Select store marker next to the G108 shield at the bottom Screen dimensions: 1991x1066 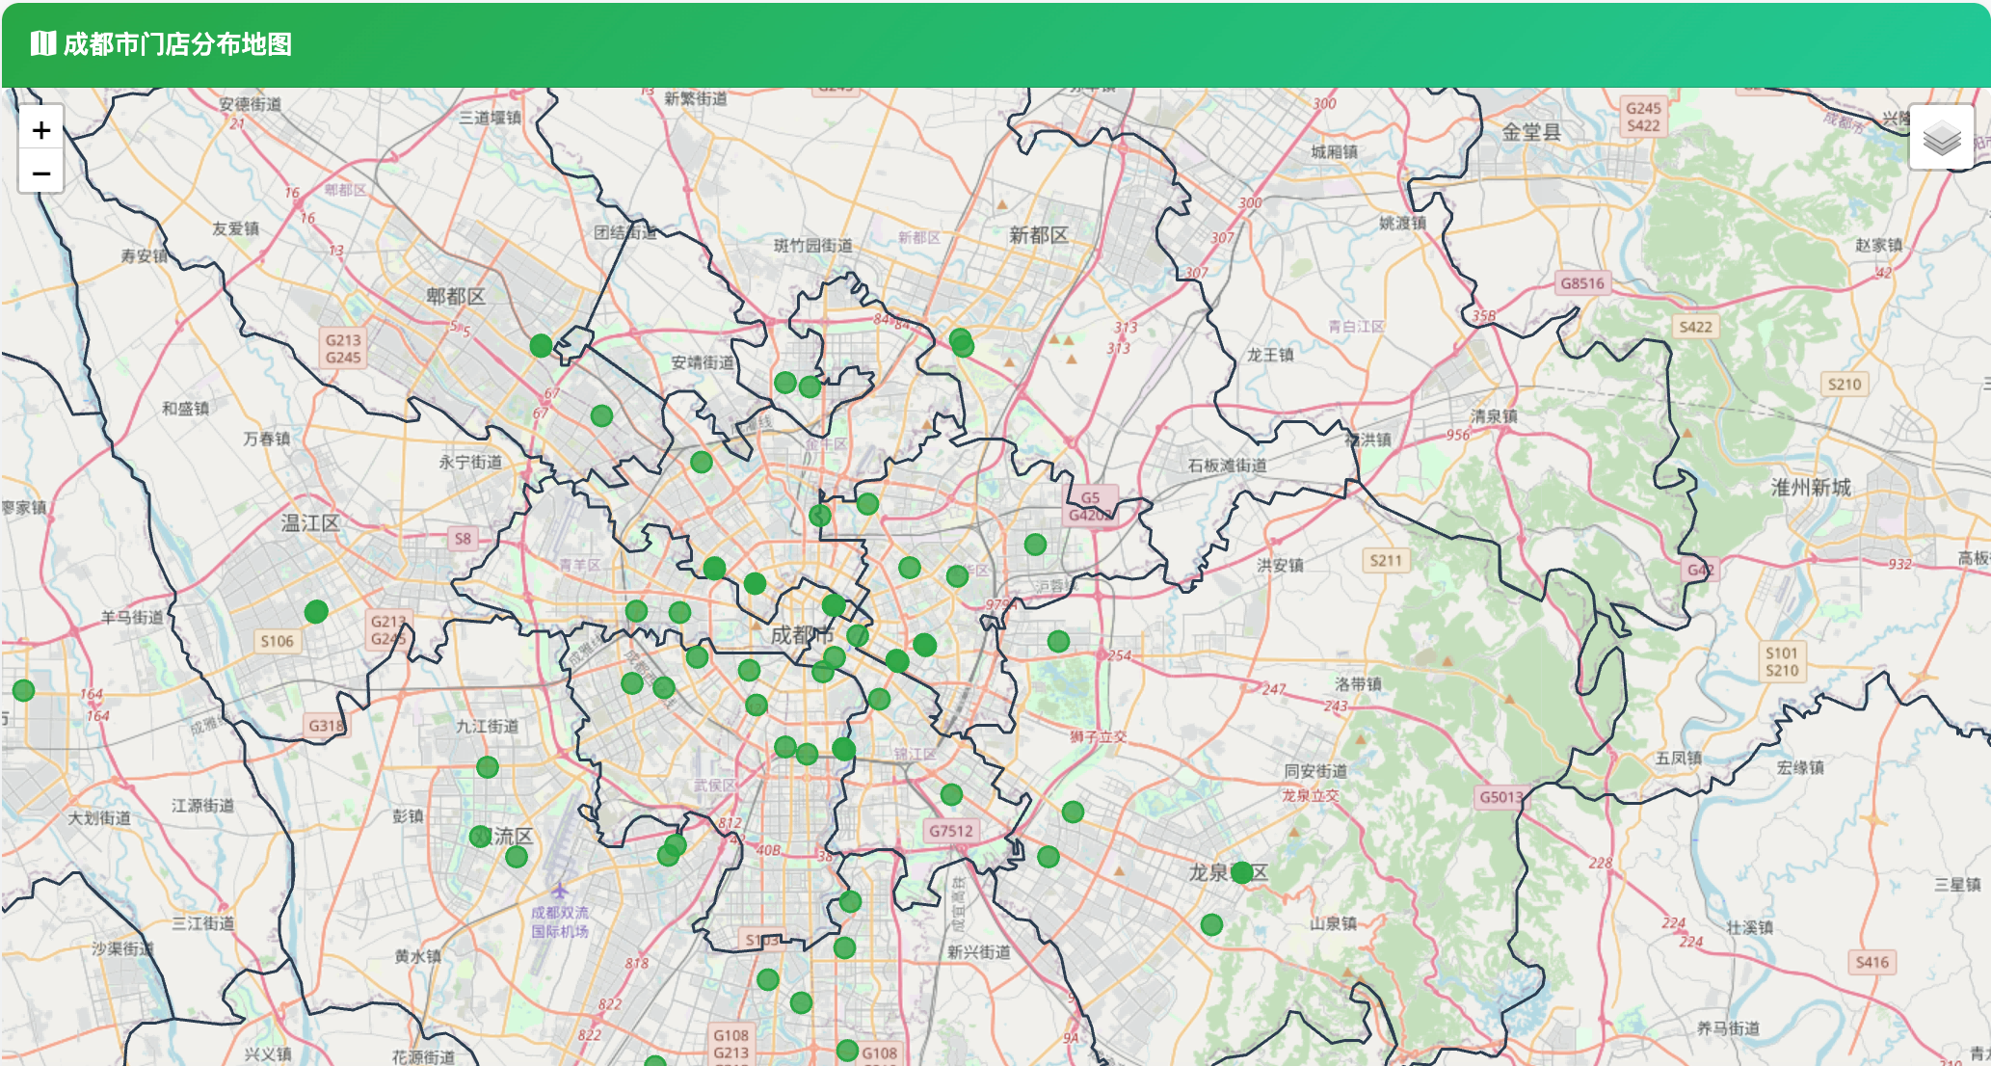847,1050
